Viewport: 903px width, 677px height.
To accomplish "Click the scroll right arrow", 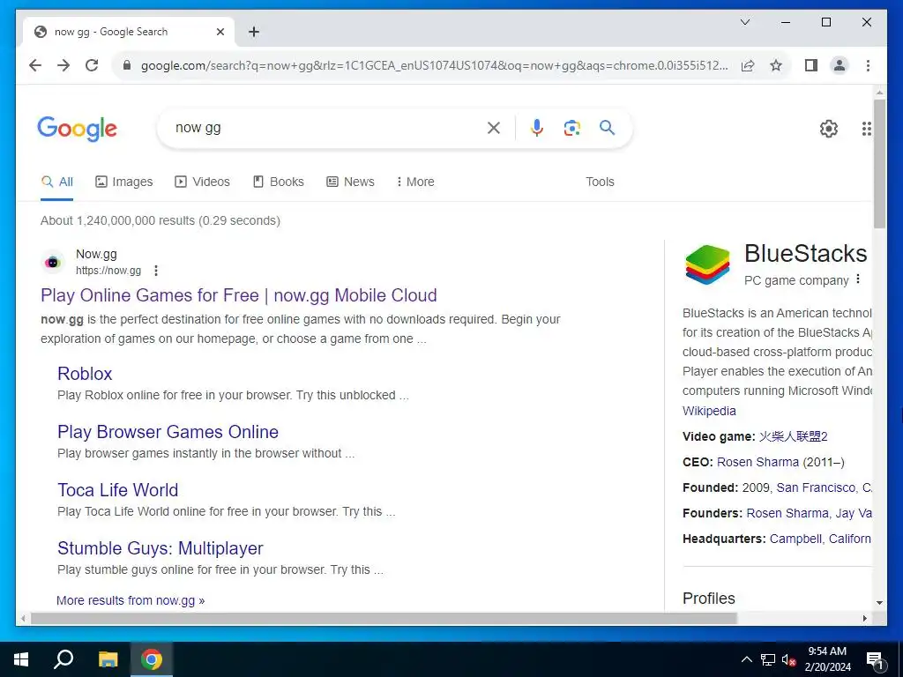I will click(864, 618).
